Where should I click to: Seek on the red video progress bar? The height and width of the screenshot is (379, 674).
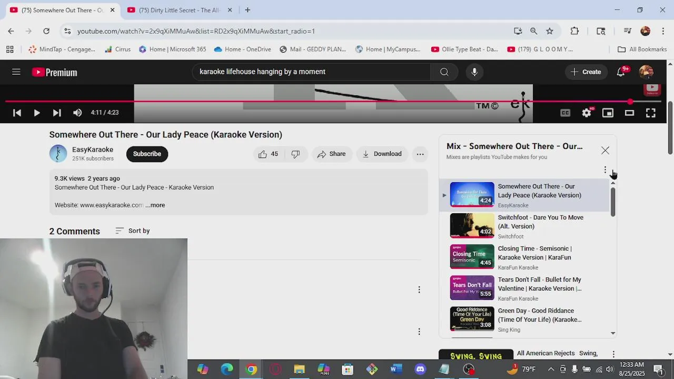[x=334, y=101]
